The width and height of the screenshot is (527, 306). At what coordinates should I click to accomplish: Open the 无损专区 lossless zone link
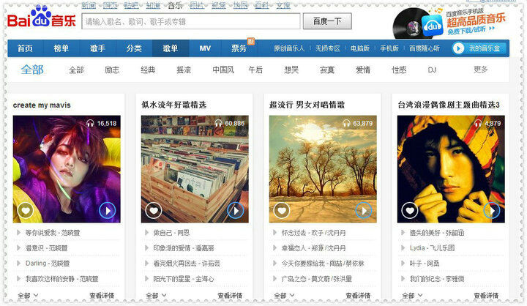pos(328,48)
